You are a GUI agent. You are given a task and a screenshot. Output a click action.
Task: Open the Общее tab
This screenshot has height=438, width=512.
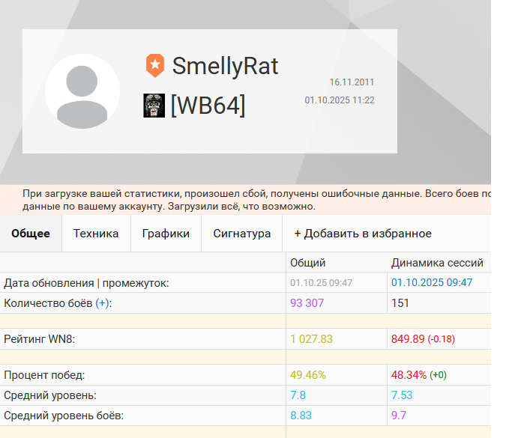[x=31, y=234]
